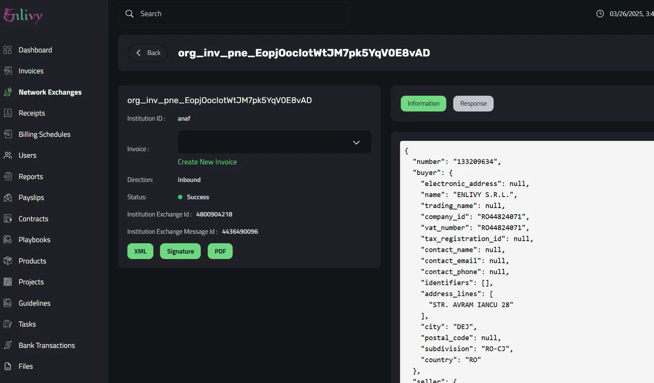Click the JSON name ENLIVY S.R.L. line
This screenshot has height=383, width=654.
[x=469, y=195]
